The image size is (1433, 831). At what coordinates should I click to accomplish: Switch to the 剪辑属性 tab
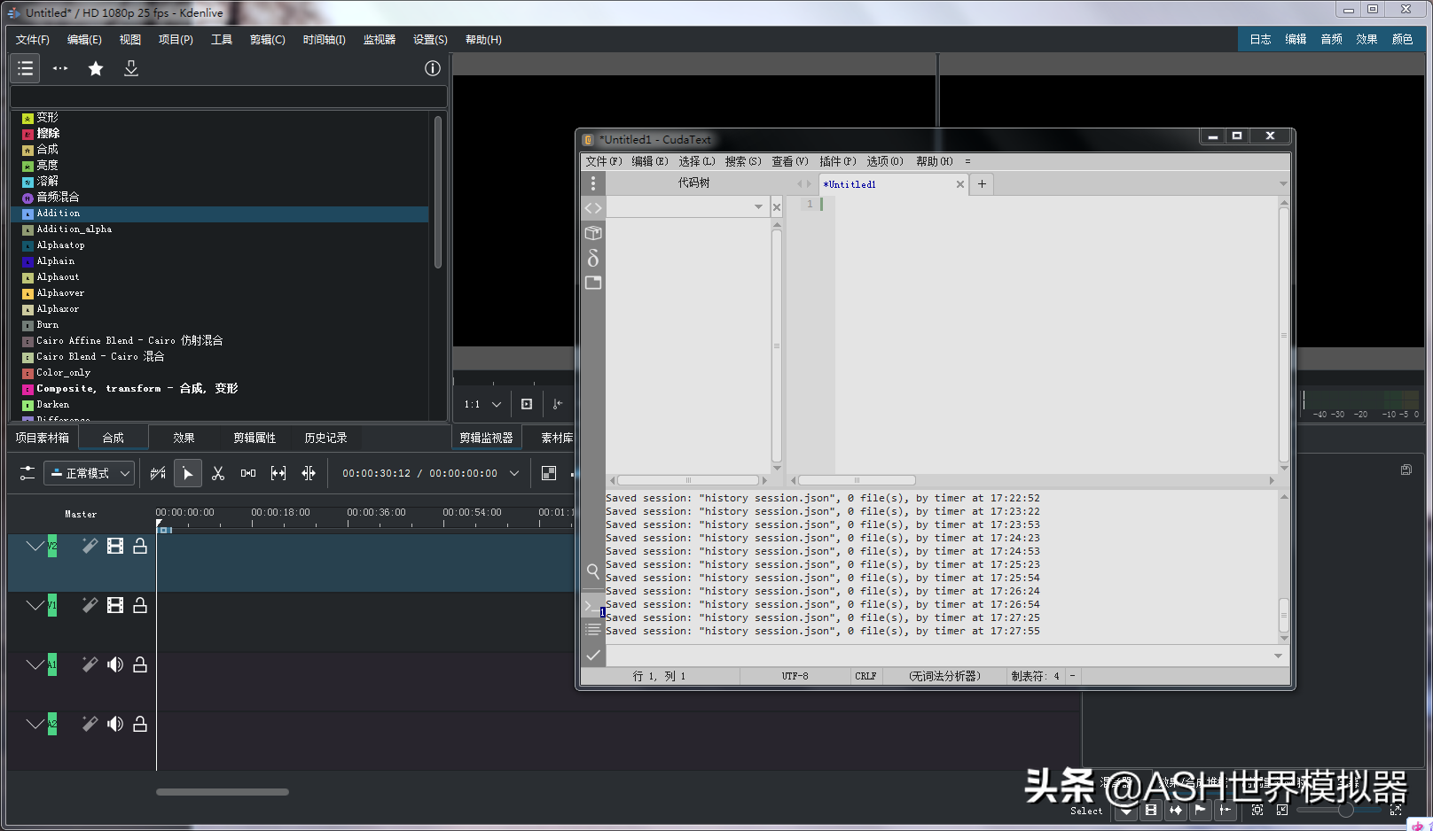tap(254, 438)
